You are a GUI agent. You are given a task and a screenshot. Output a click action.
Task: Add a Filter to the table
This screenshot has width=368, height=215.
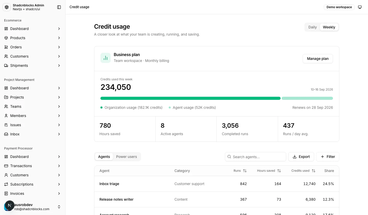click(x=328, y=157)
